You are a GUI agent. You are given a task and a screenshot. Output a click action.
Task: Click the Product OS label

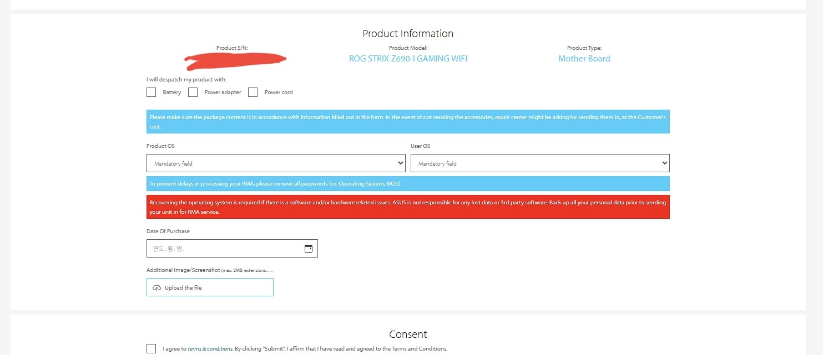point(160,146)
